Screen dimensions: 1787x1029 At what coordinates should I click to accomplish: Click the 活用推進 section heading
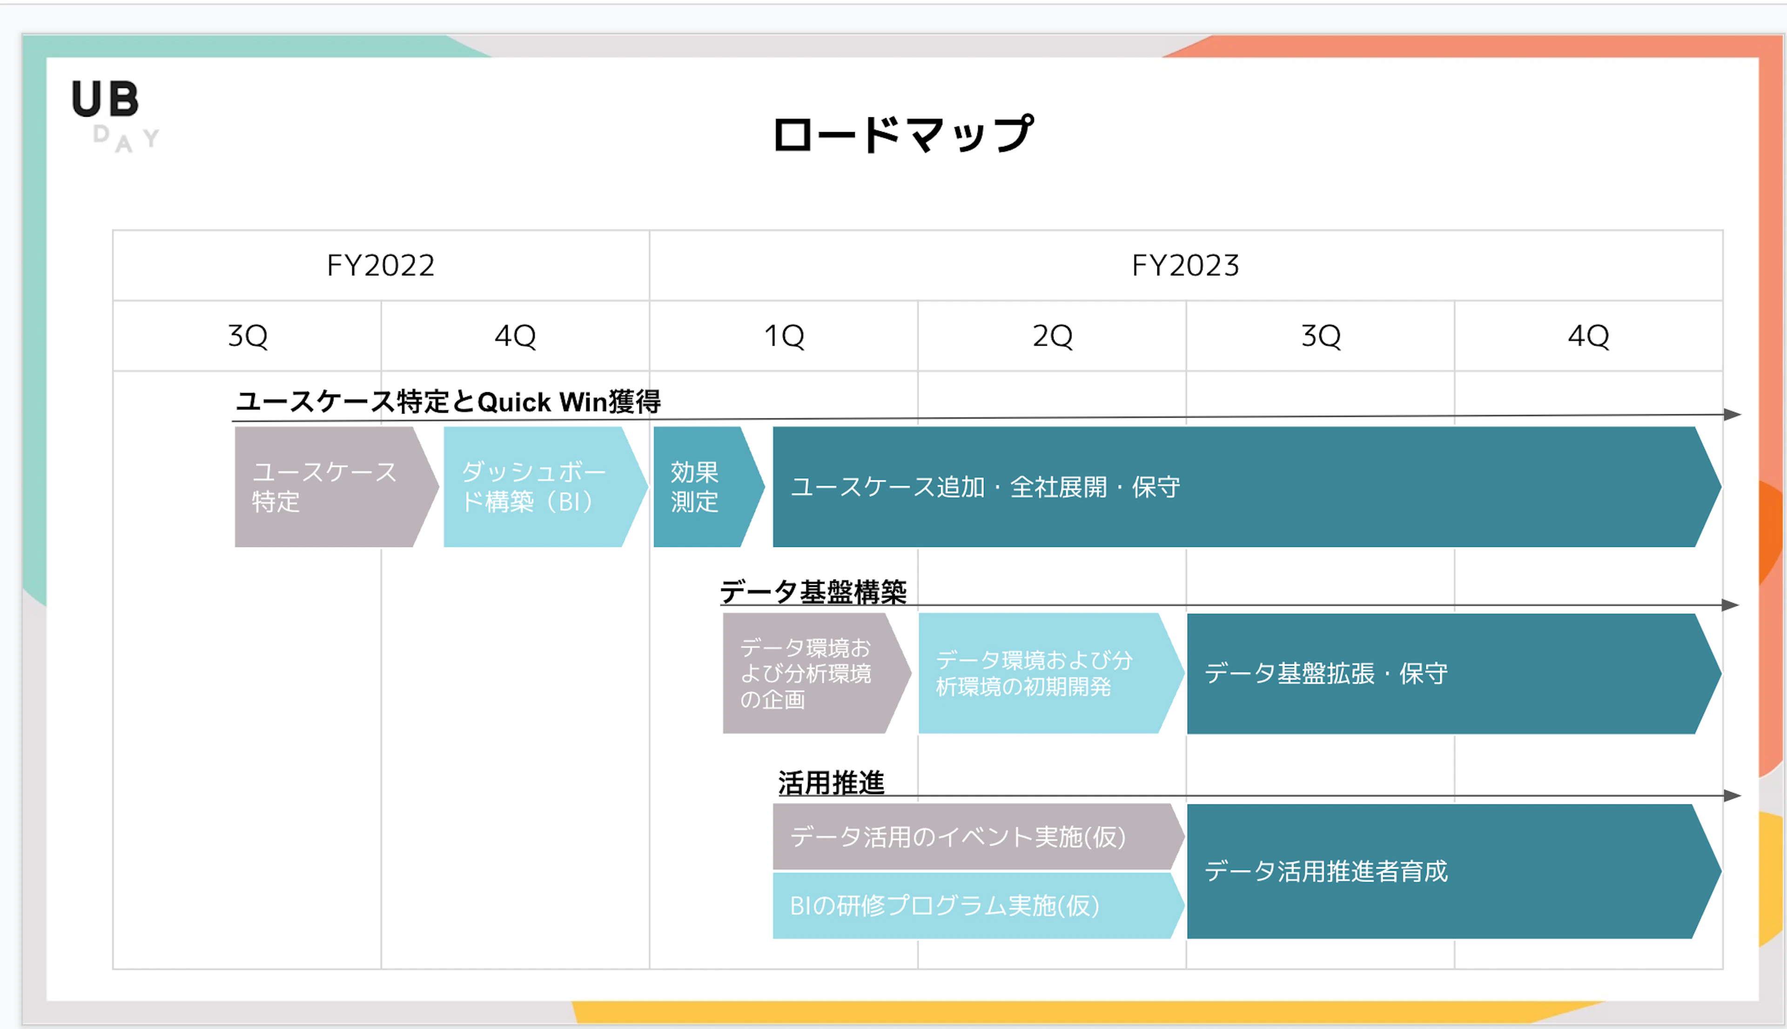point(831,782)
